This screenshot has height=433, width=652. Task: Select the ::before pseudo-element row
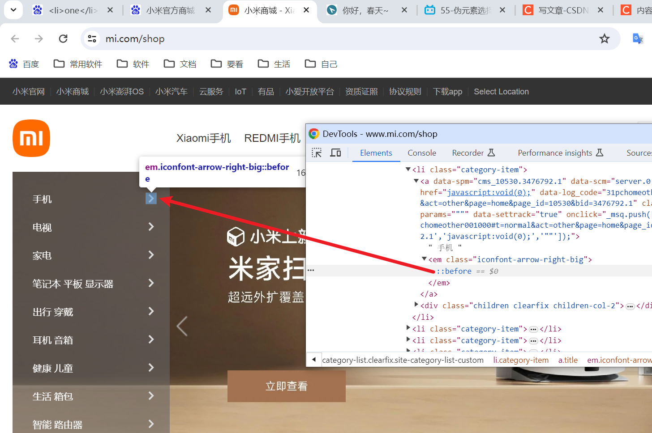479,271
